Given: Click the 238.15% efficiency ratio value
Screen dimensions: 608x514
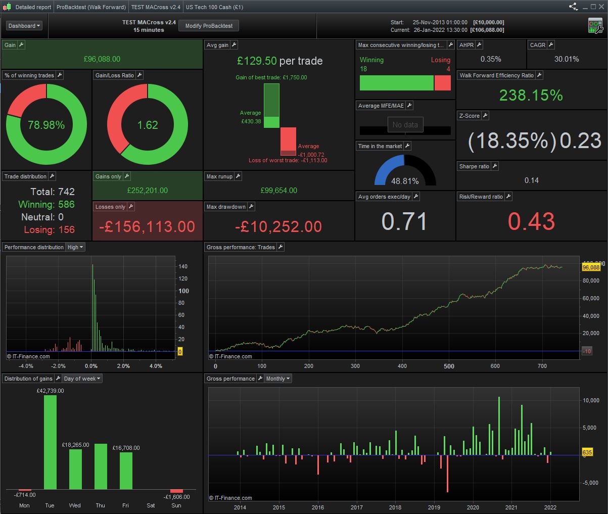Looking at the screenshot, I should (531, 95).
